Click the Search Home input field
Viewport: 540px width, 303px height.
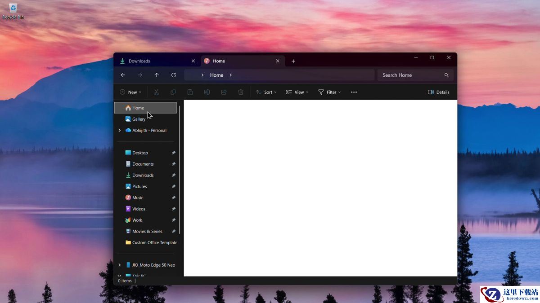click(409, 75)
